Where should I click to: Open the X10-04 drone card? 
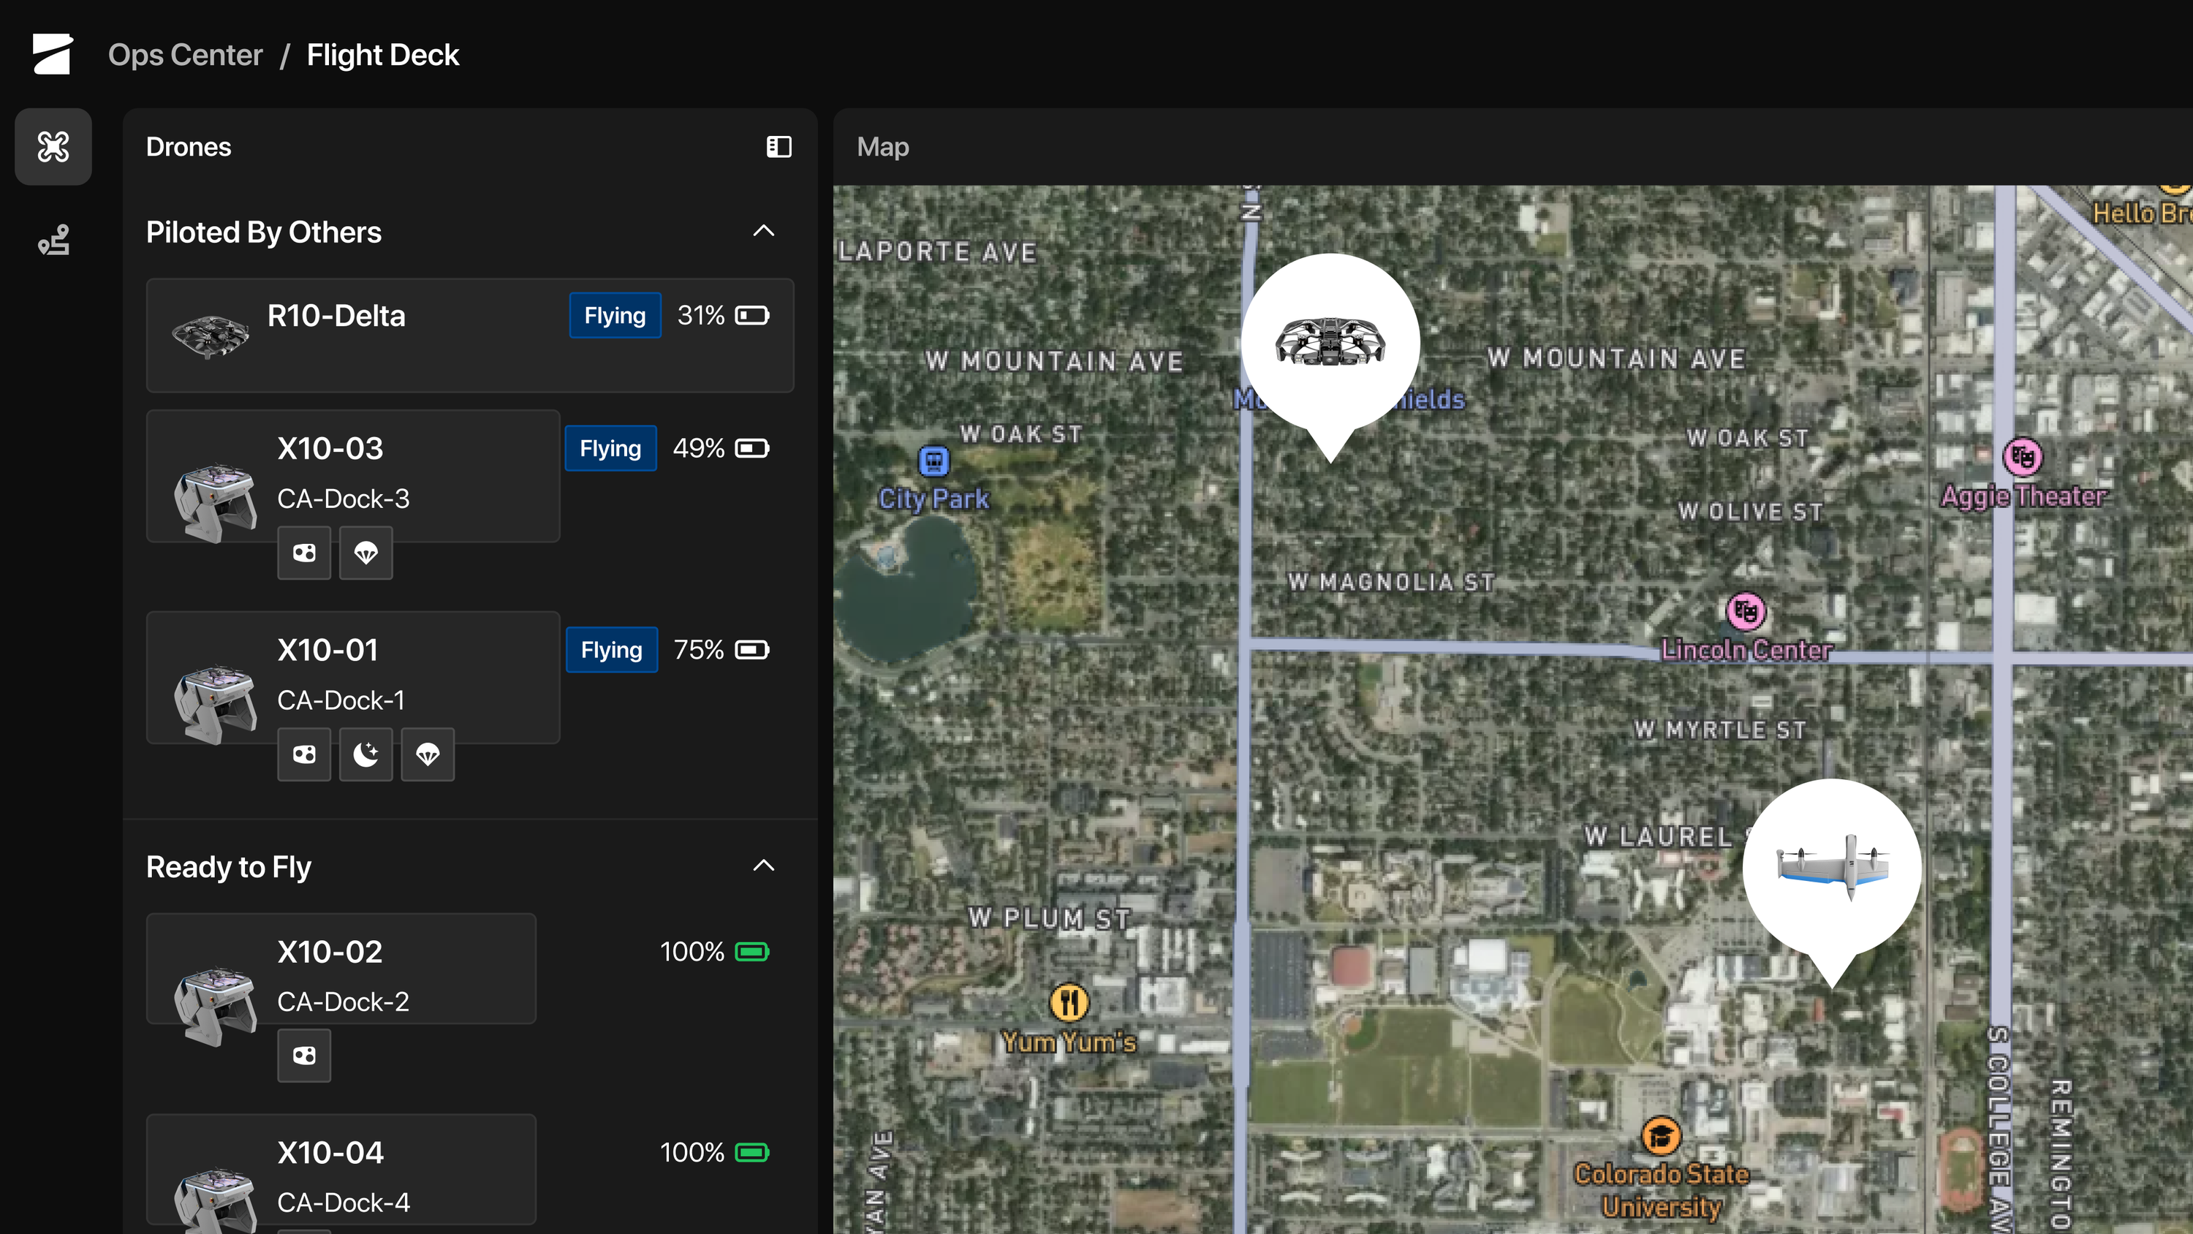click(x=341, y=1170)
